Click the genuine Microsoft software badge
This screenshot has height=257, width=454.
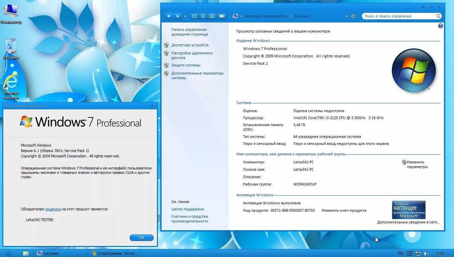[x=409, y=210]
